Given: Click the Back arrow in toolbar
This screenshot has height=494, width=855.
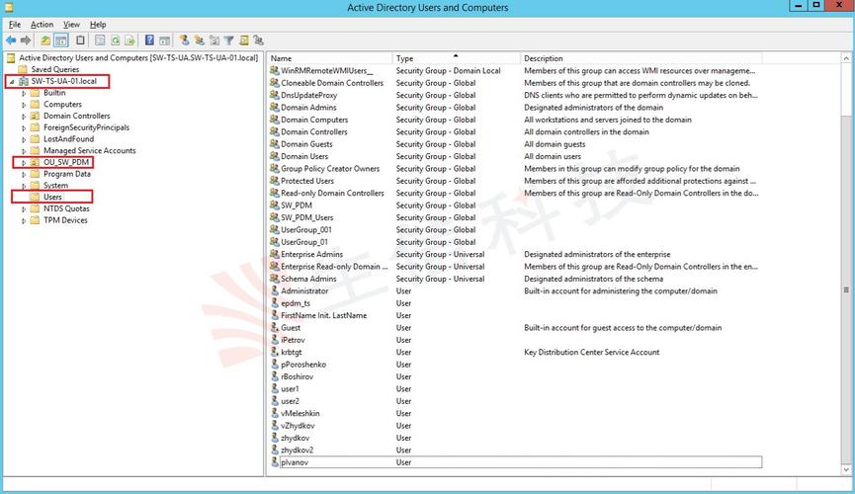Looking at the screenshot, I should [x=11, y=41].
